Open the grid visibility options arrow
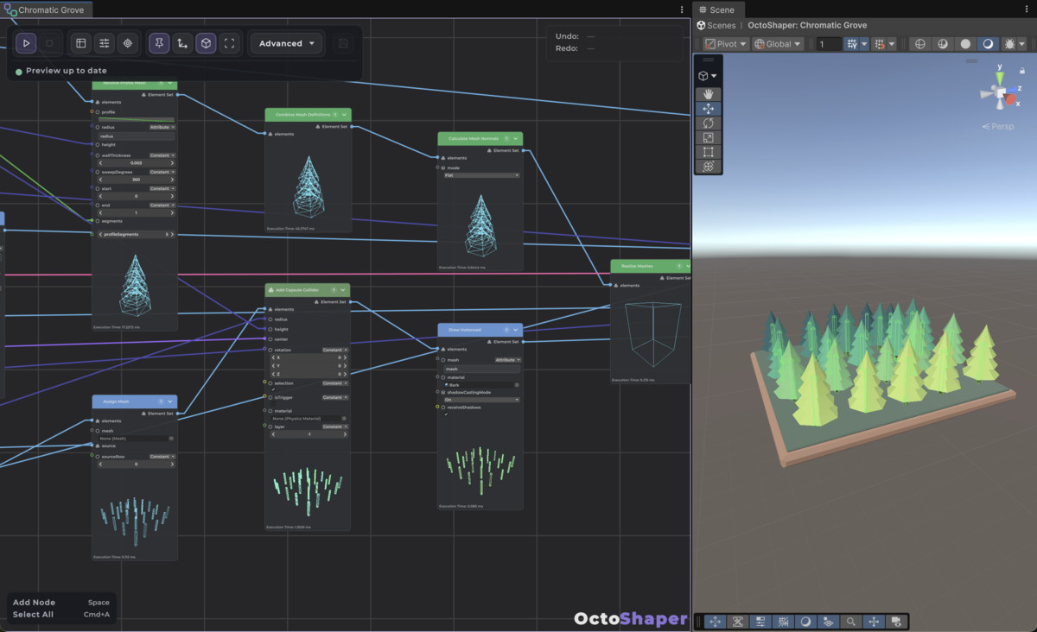 [864, 44]
